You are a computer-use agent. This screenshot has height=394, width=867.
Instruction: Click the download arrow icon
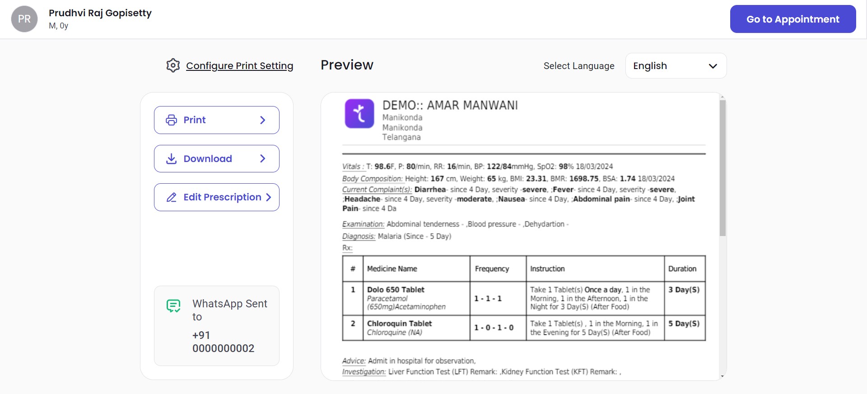172,159
